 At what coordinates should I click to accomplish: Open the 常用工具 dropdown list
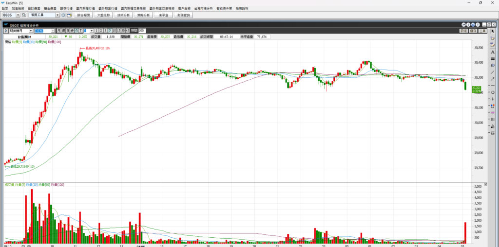pyautogui.click(x=57, y=15)
